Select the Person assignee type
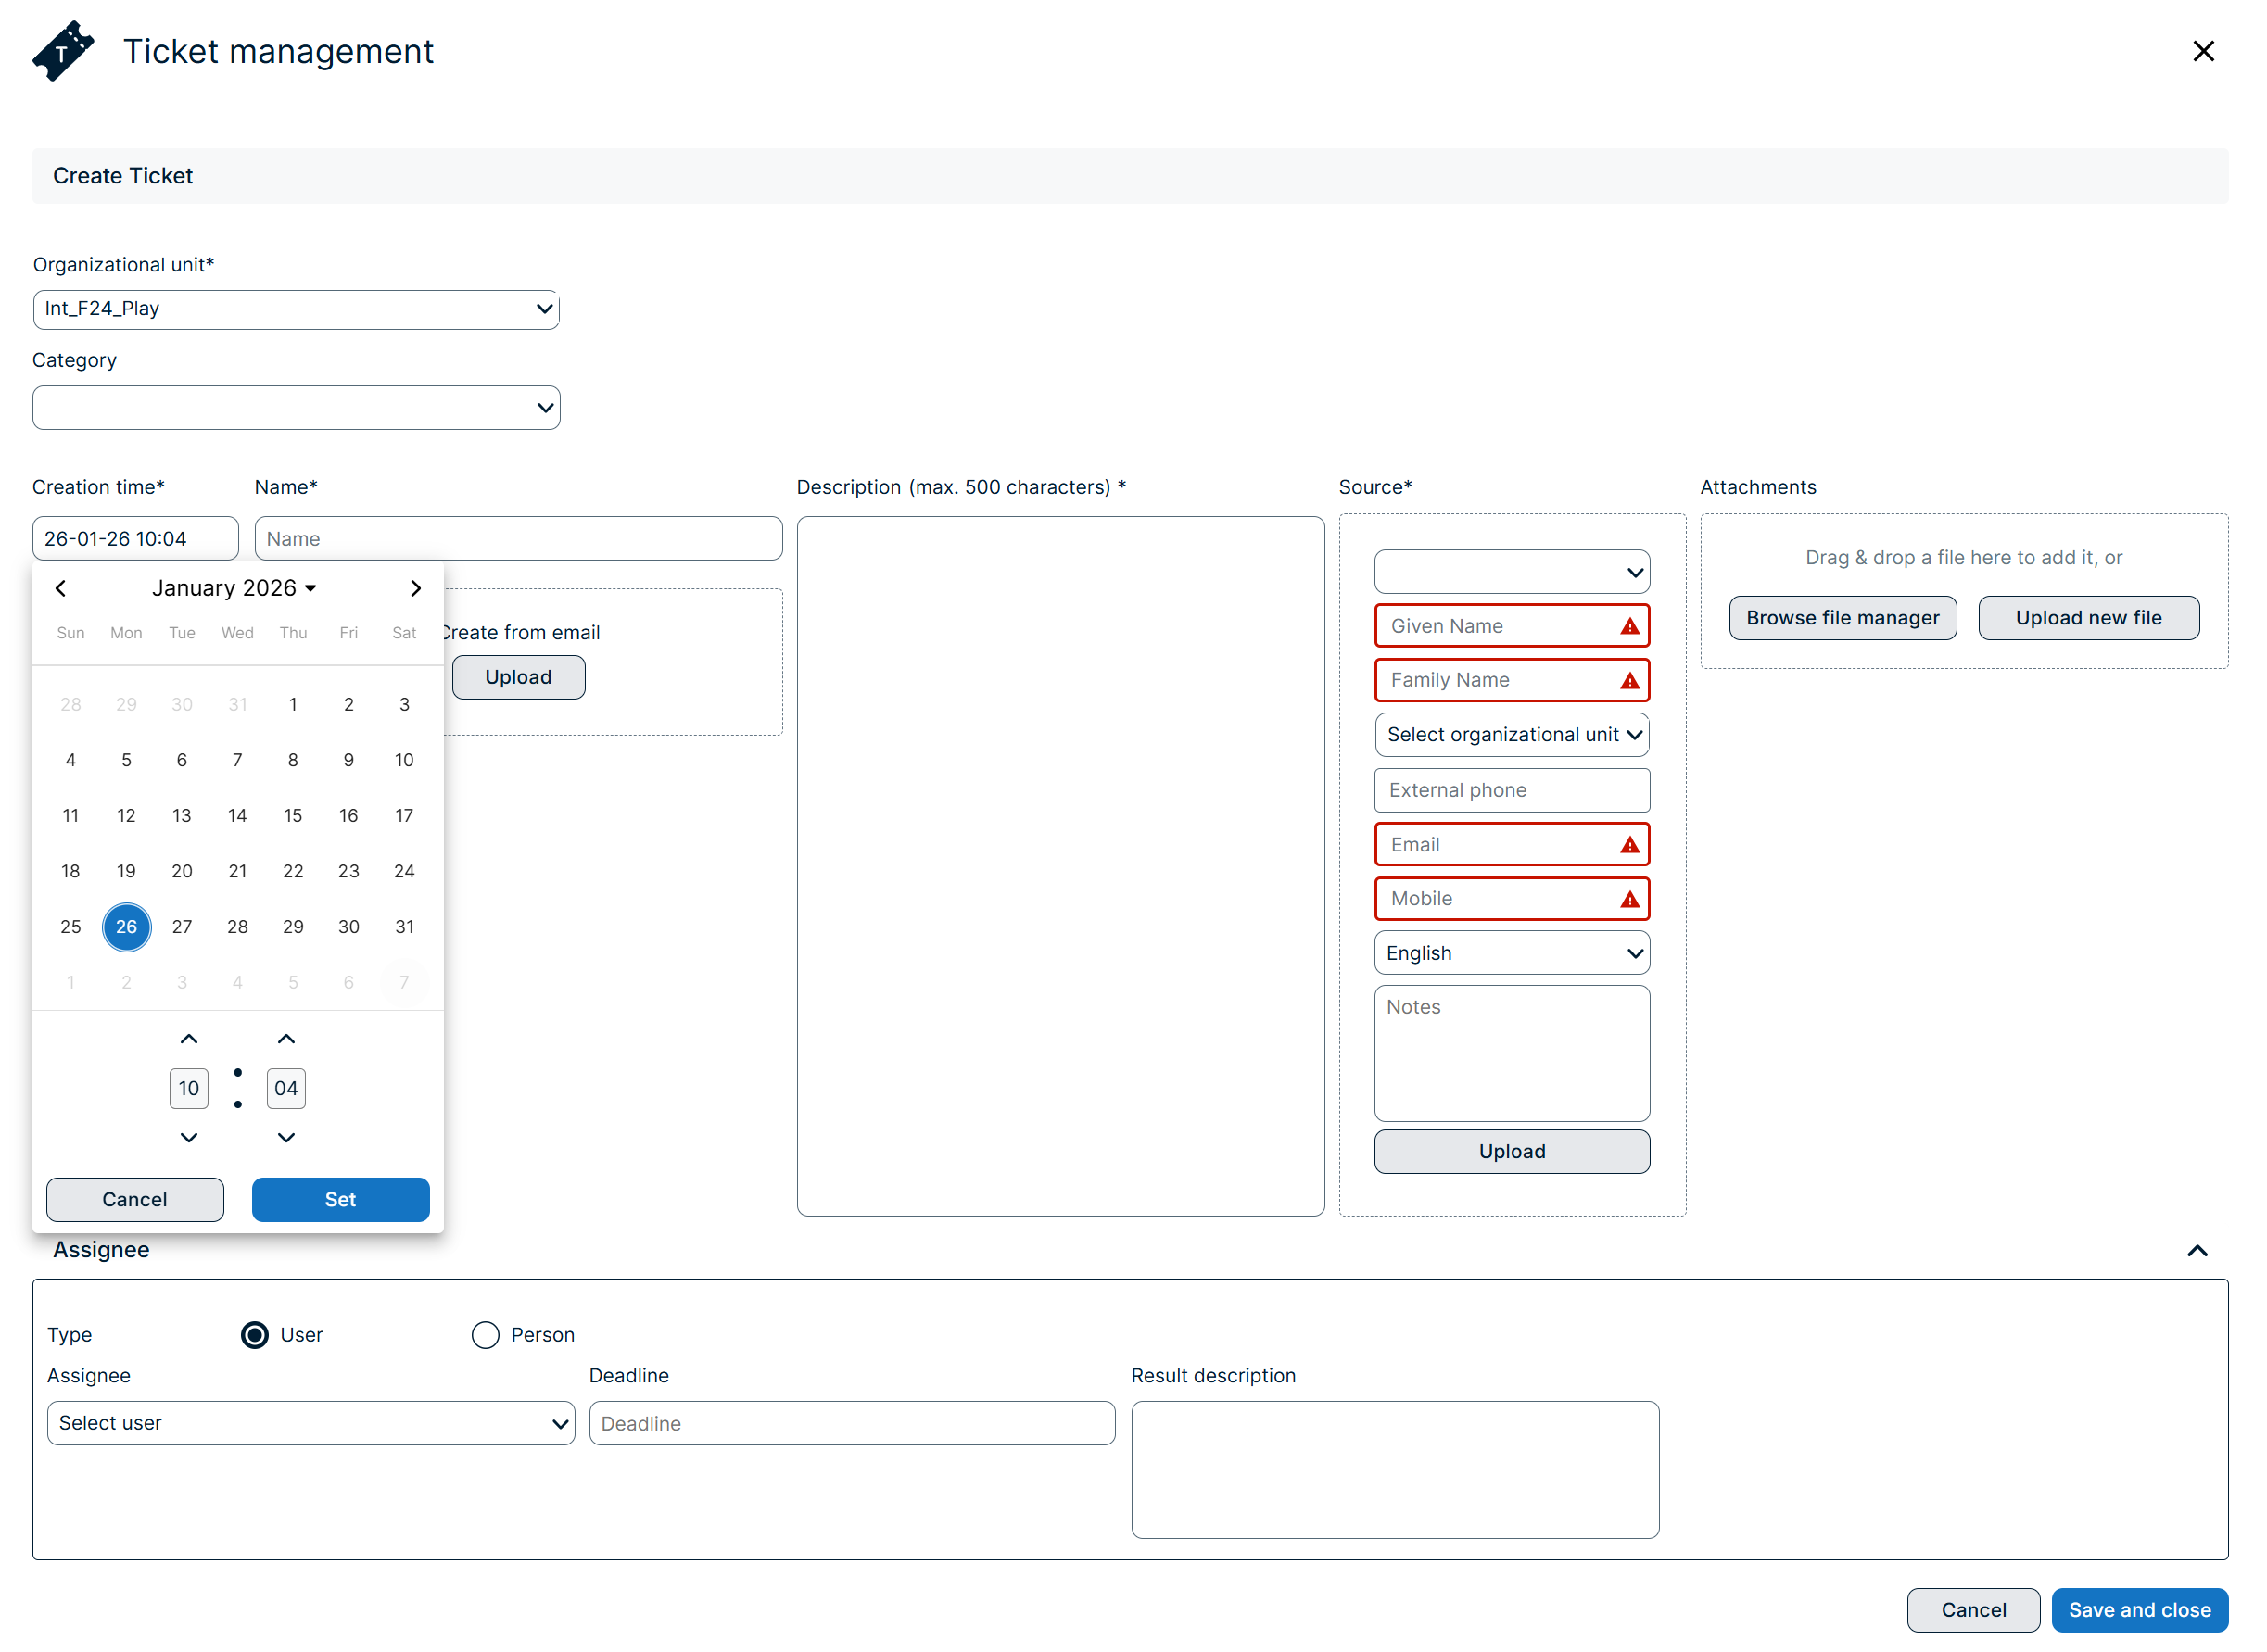This screenshot has height=1652, width=2267. (486, 1334)
